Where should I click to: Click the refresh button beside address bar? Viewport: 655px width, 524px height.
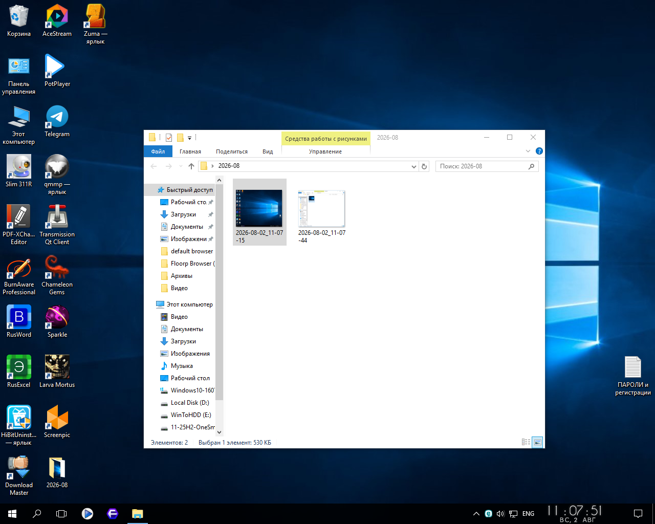click(424, 166)
